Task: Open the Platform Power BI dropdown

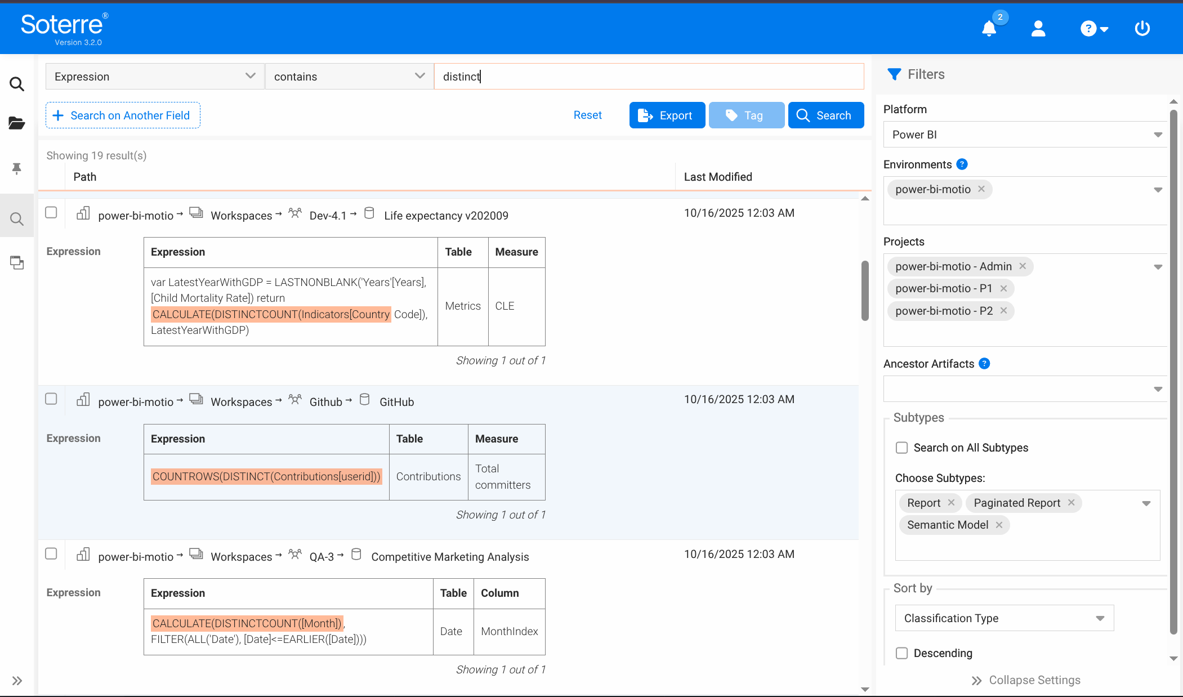Action: coord(1026,135)
